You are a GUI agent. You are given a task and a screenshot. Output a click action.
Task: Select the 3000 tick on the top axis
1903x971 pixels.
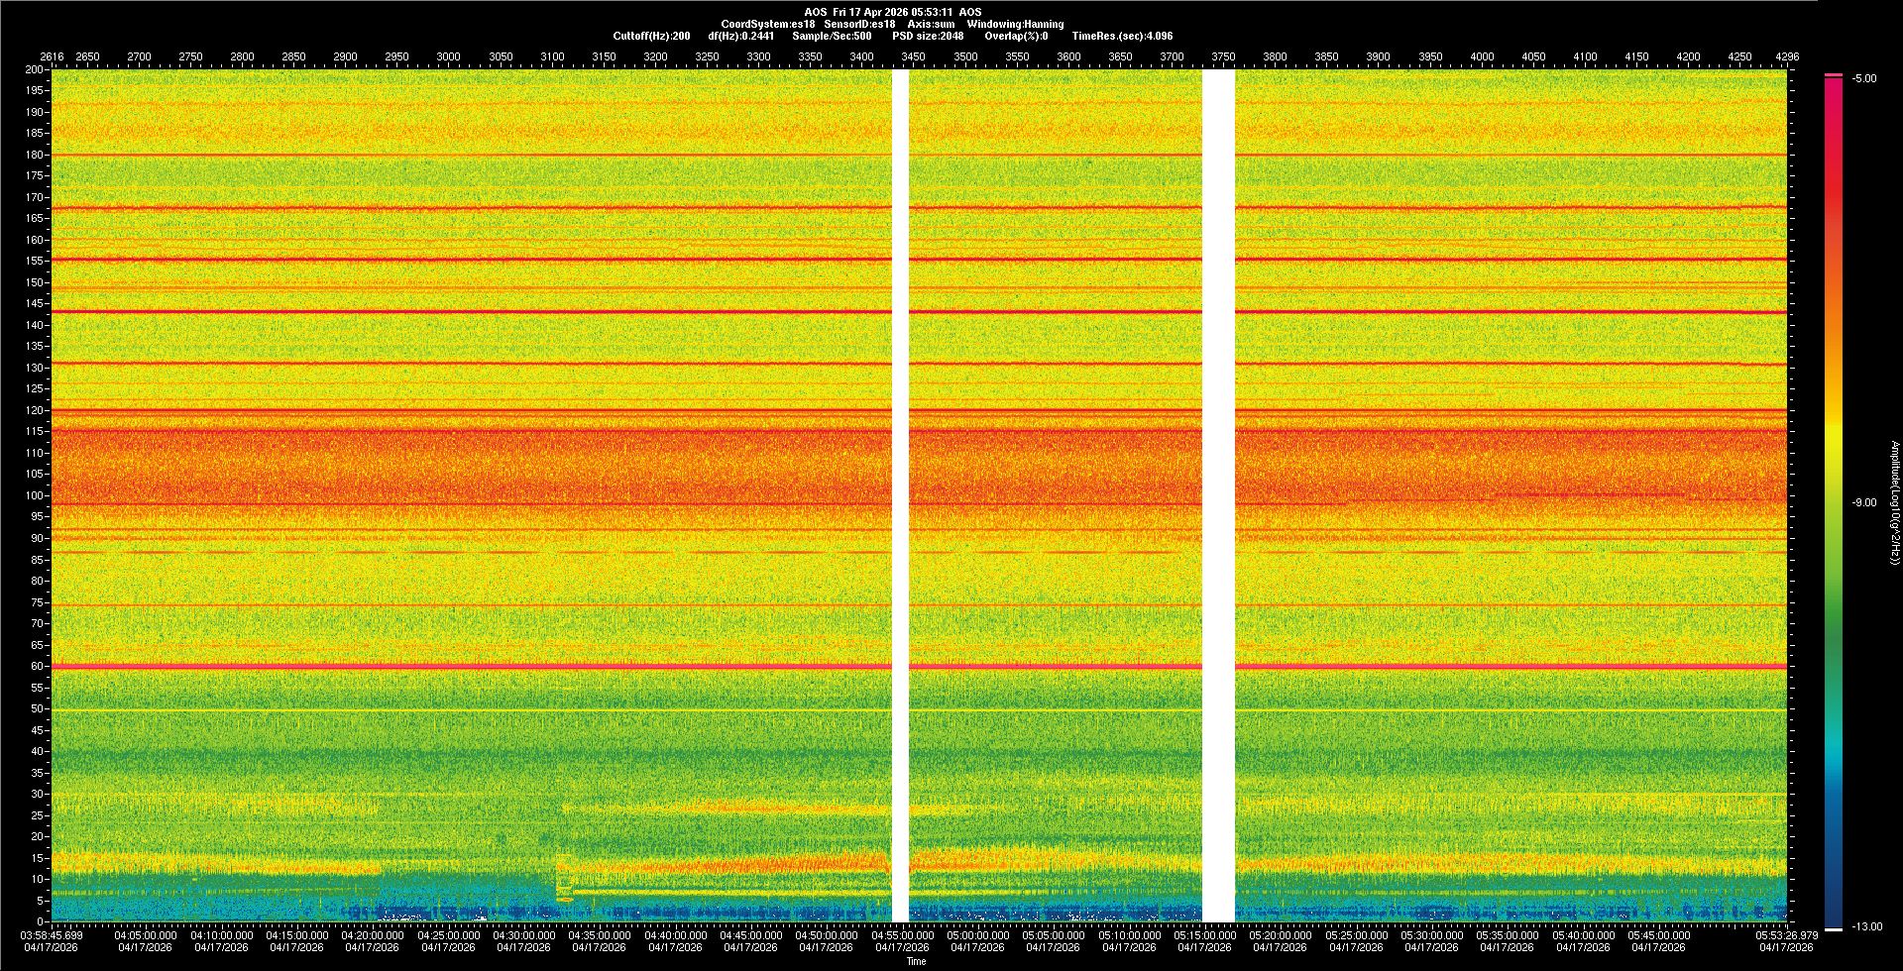tap(448, 56)
